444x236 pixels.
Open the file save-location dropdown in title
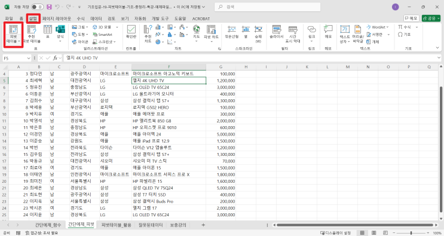[x=204, y=7]
